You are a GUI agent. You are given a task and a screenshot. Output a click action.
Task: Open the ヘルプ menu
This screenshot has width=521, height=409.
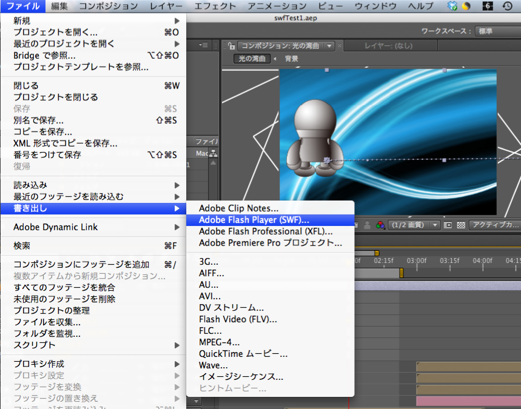point(421,6)
